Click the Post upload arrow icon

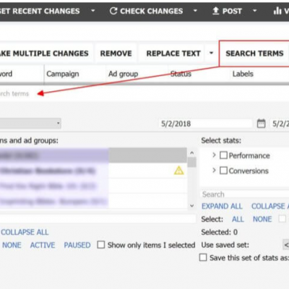pos(216,11)
